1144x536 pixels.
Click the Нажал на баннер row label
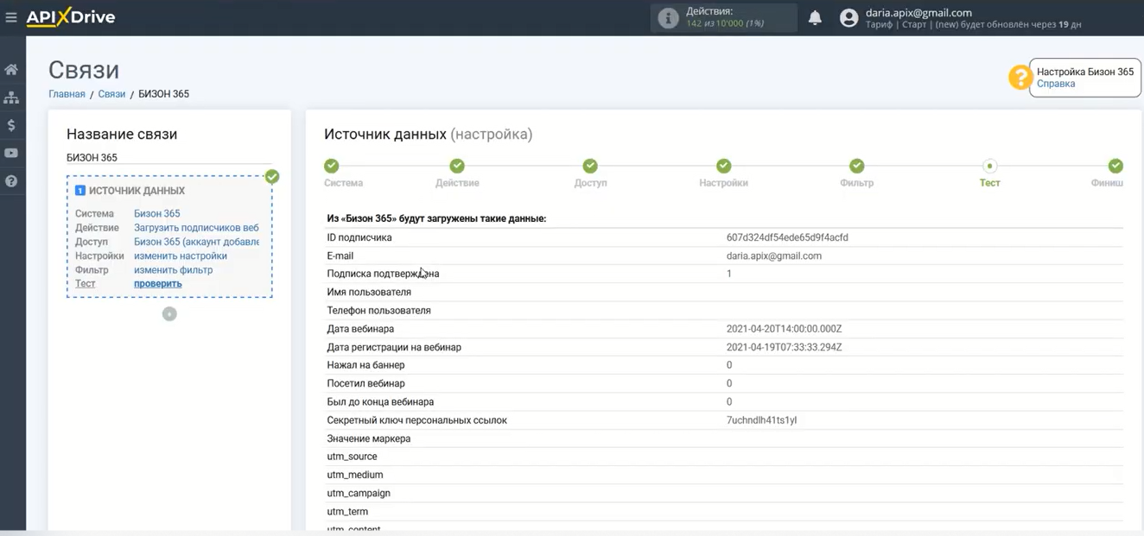(365, 365)
